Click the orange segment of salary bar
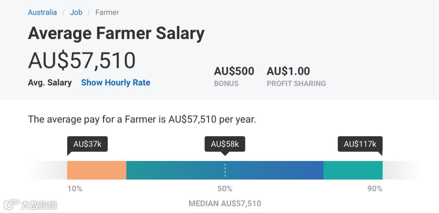The image size is (439, 213). click(96, 170)
